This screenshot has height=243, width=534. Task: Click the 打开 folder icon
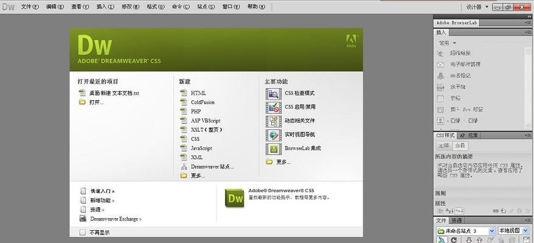coord(82,102)
